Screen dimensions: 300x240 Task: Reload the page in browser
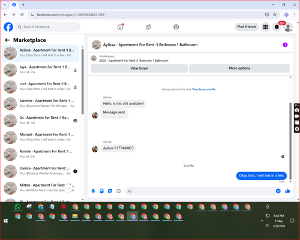tap(22, 15)
